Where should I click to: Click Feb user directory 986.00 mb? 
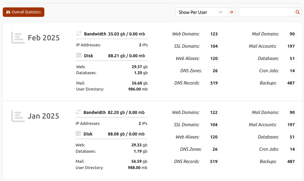pos(138,89)
